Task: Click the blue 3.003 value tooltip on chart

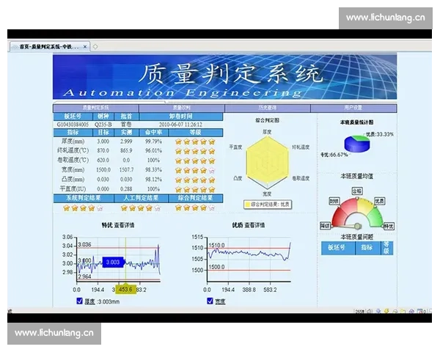Action: pyautogui.click(x=113, y=263)
